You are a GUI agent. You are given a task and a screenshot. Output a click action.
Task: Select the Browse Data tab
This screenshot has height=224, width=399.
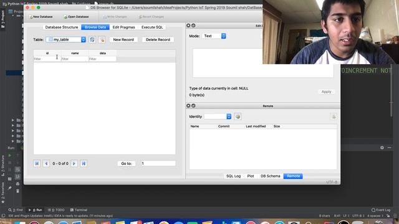95,27
